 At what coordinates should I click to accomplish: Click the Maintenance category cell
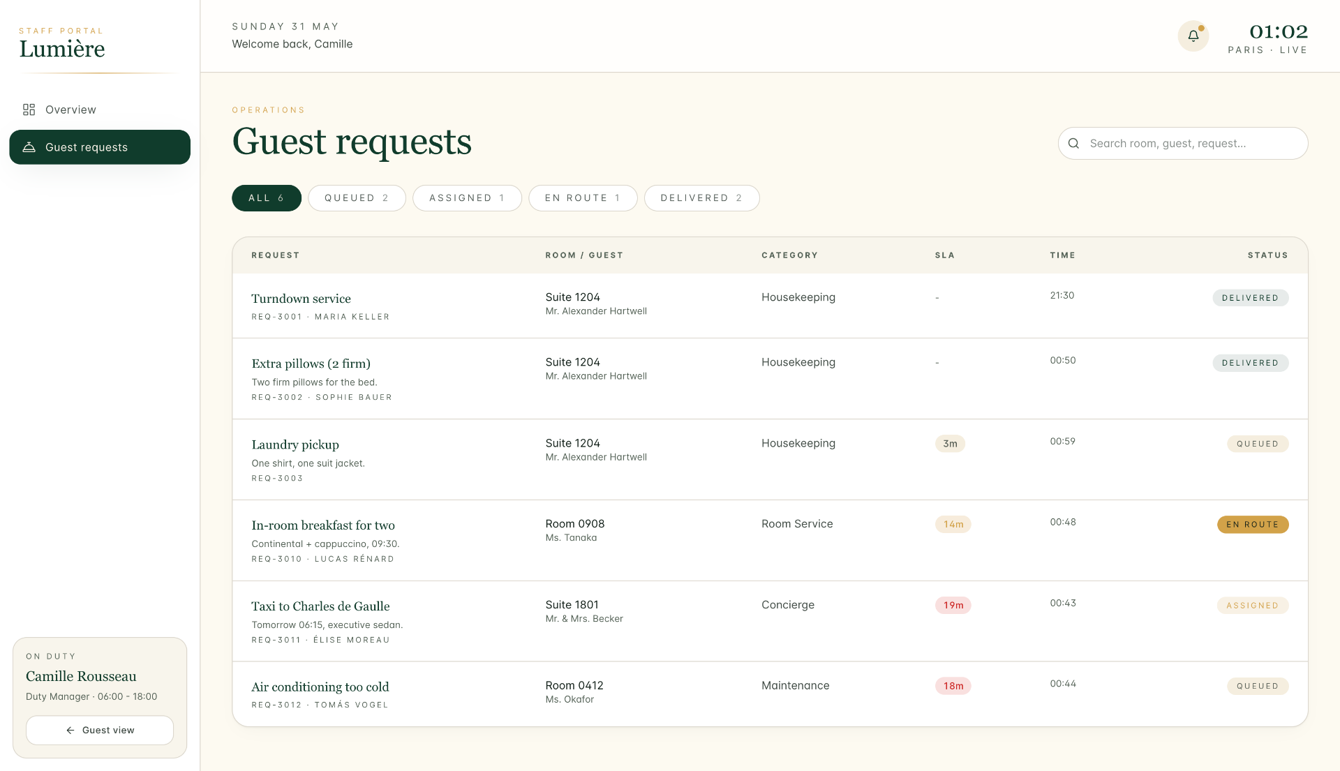796,686
